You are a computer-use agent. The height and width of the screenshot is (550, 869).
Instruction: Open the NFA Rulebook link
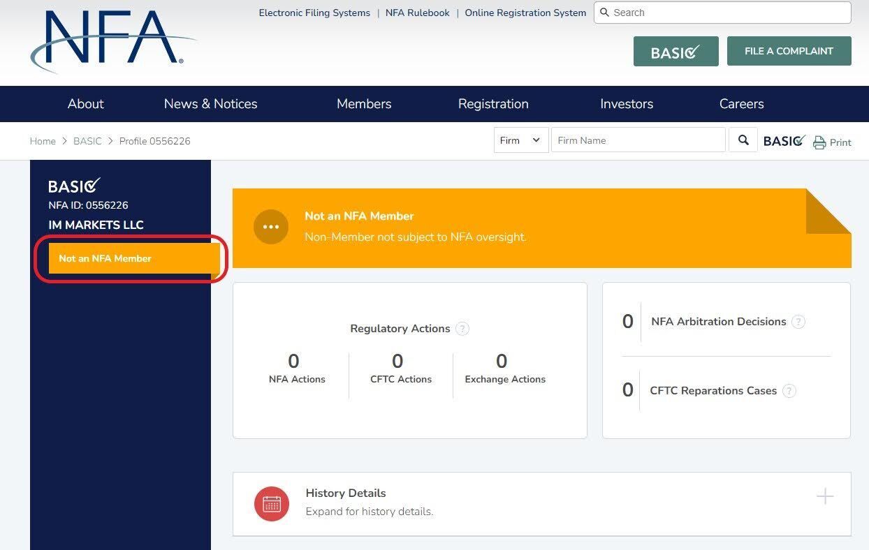pos(418,13)
